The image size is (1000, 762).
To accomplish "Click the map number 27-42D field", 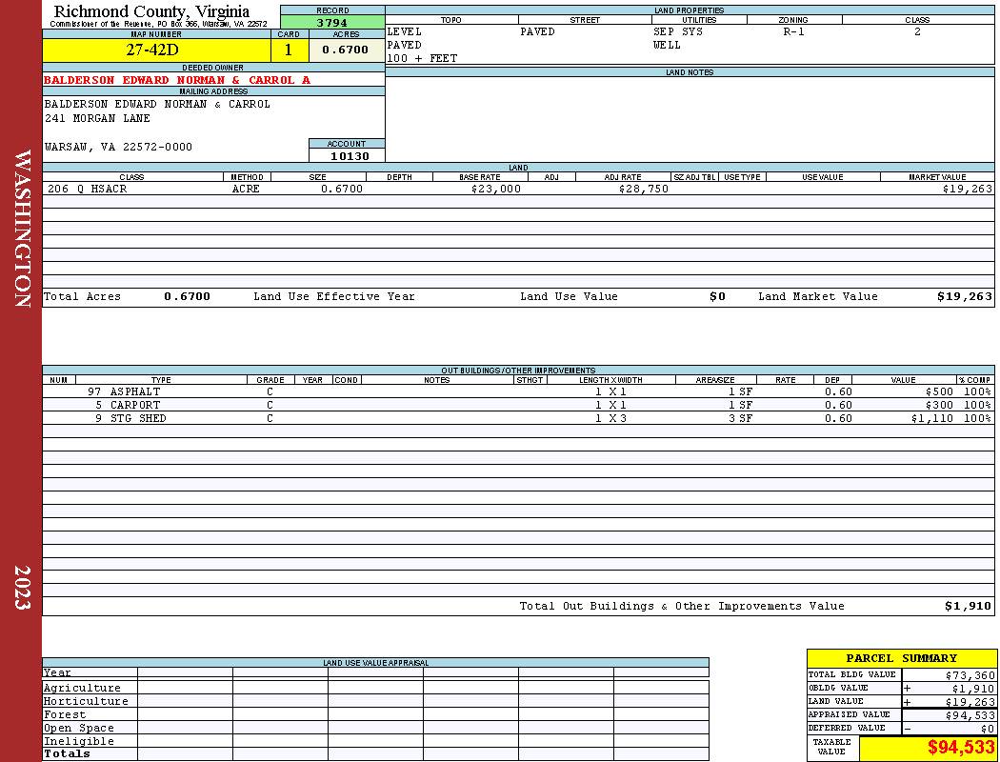I will [x=156, y=50].
